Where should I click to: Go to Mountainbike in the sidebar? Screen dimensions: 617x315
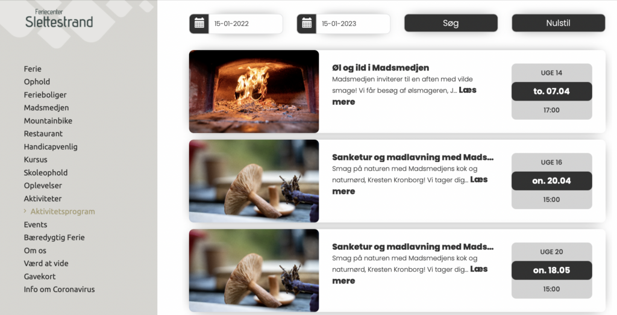pyautogui.click(x=48, y=120)
